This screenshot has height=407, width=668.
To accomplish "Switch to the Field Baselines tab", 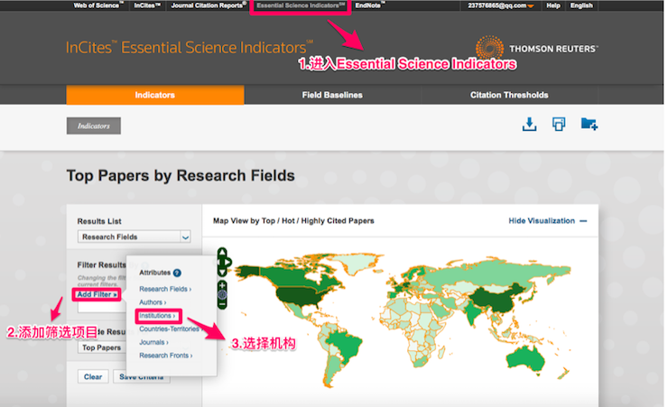I will click(x=331, y=95).
